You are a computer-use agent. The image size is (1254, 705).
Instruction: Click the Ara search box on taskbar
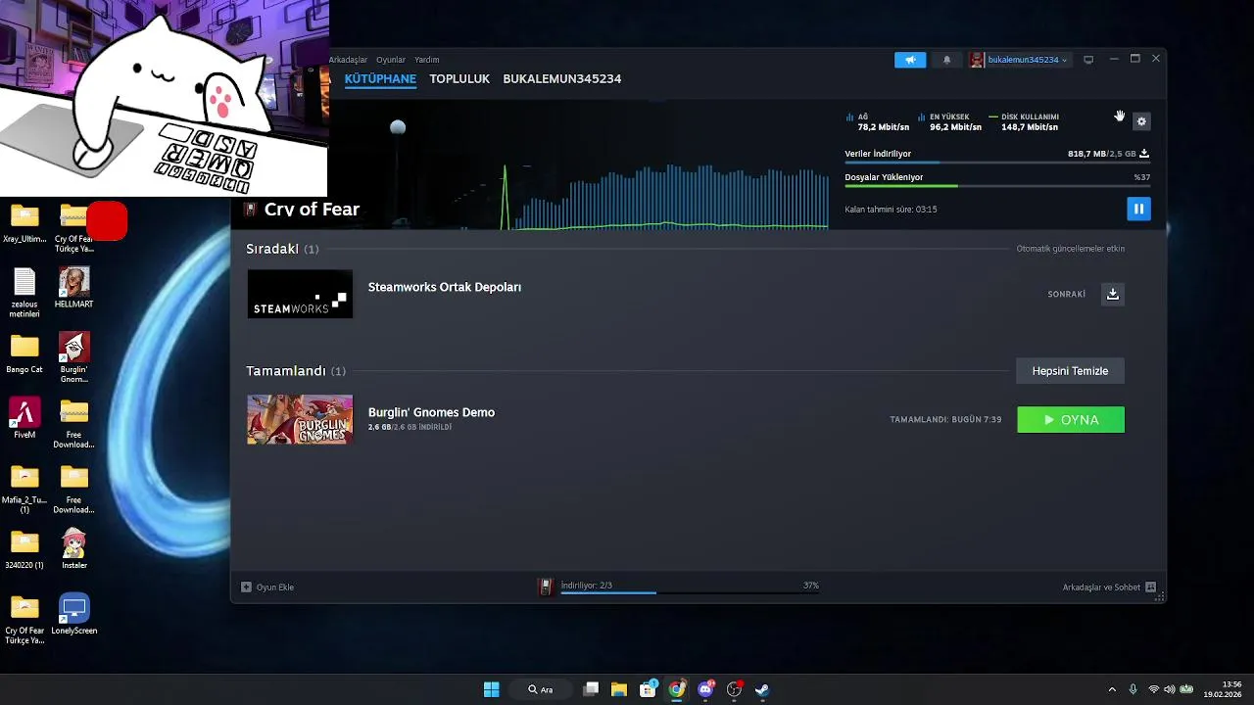tap(541, 689)
